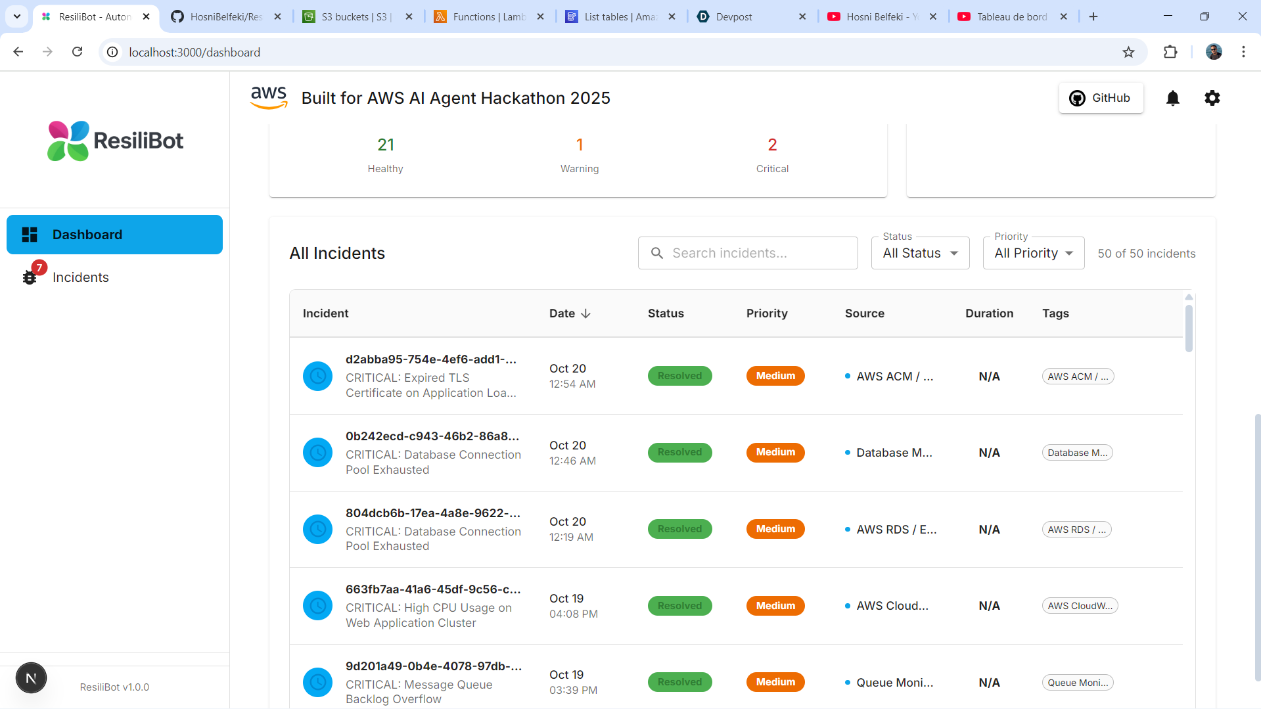Screen dimensions: 1261x709
Task: Click clock icon for High CPU incident
Action: click(x=317, y=606)
